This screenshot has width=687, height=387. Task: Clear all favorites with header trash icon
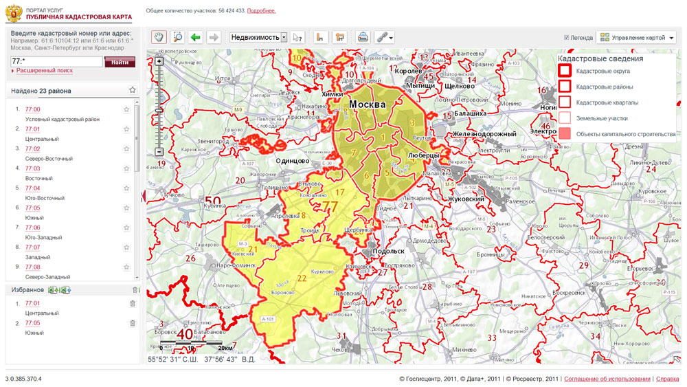135,289
